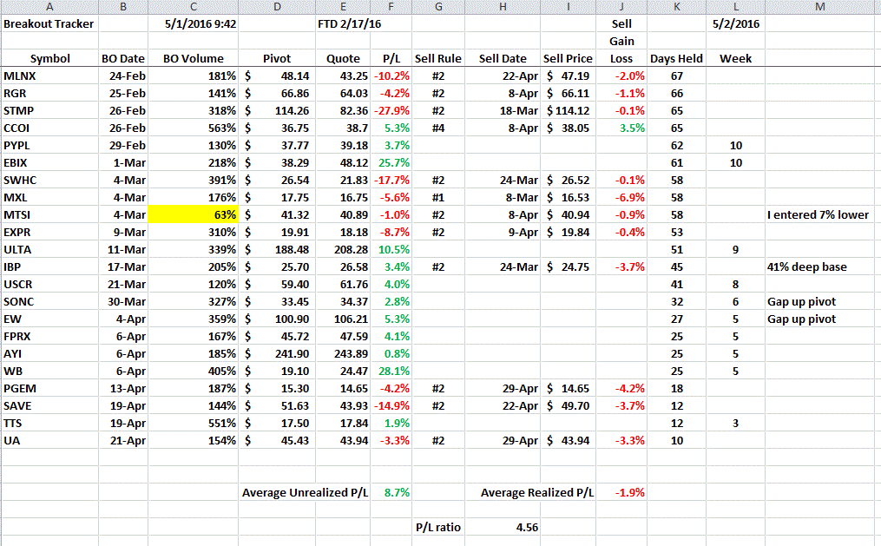Click the ULTA symbol cell
The height and width of the screenshot is (546, 881).
[49, 250]
